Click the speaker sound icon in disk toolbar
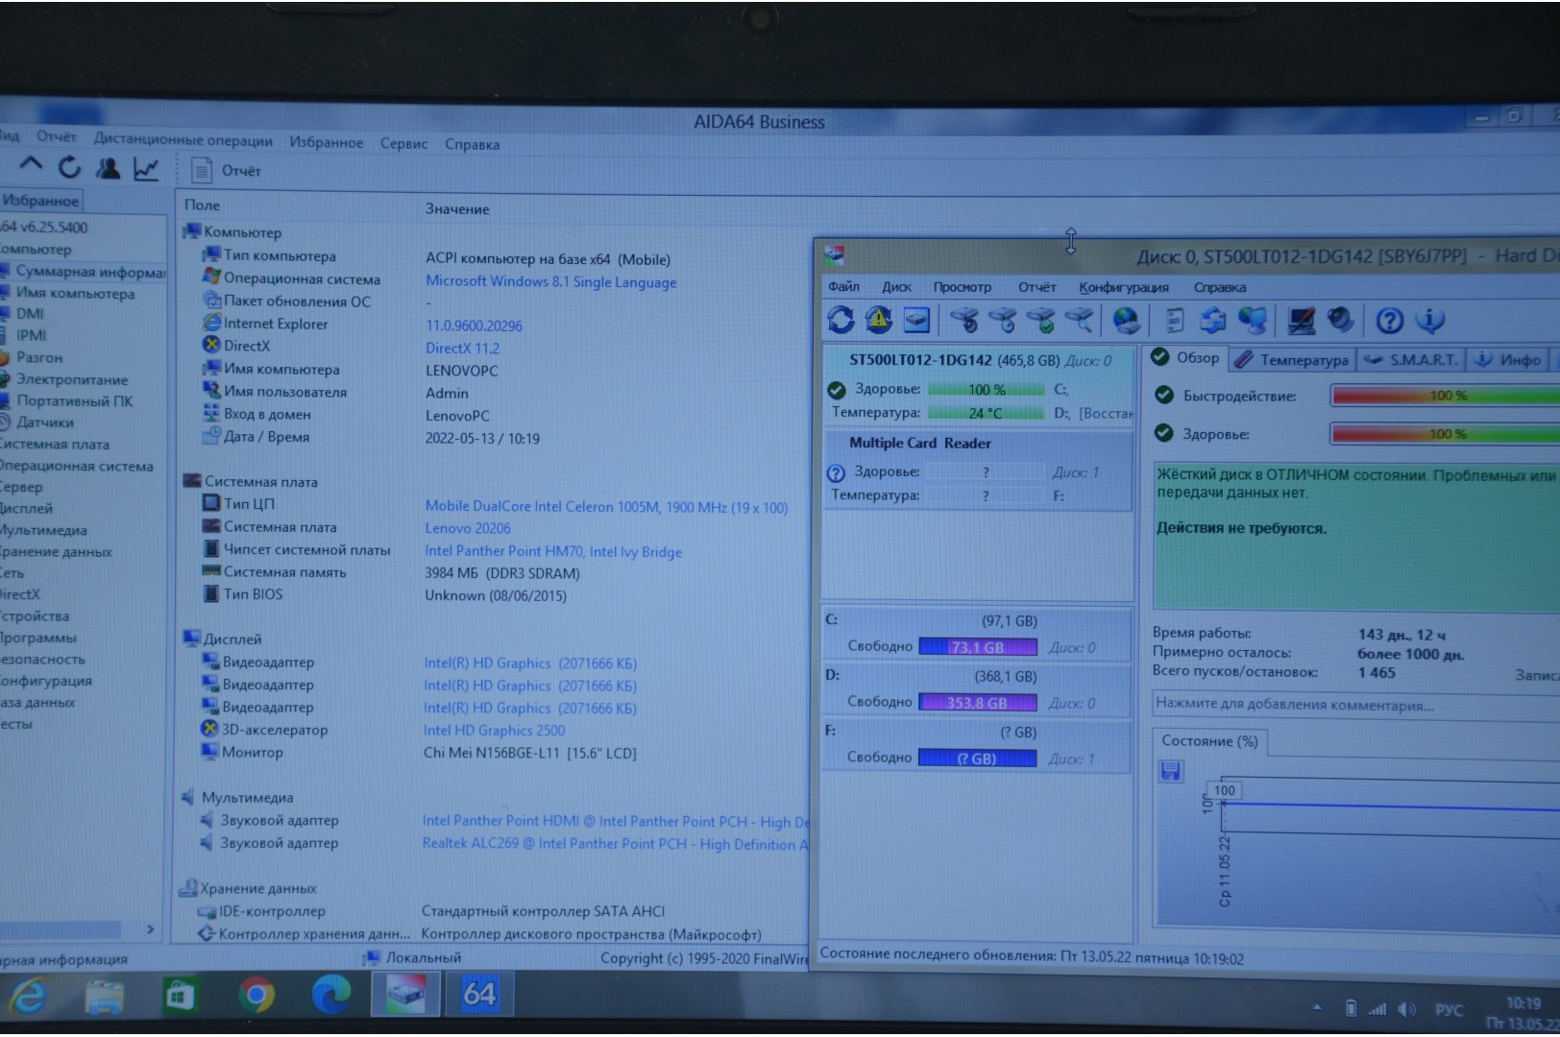Image resolution: width=1560 pixels, height=1037 pixels. point(1340,320)
